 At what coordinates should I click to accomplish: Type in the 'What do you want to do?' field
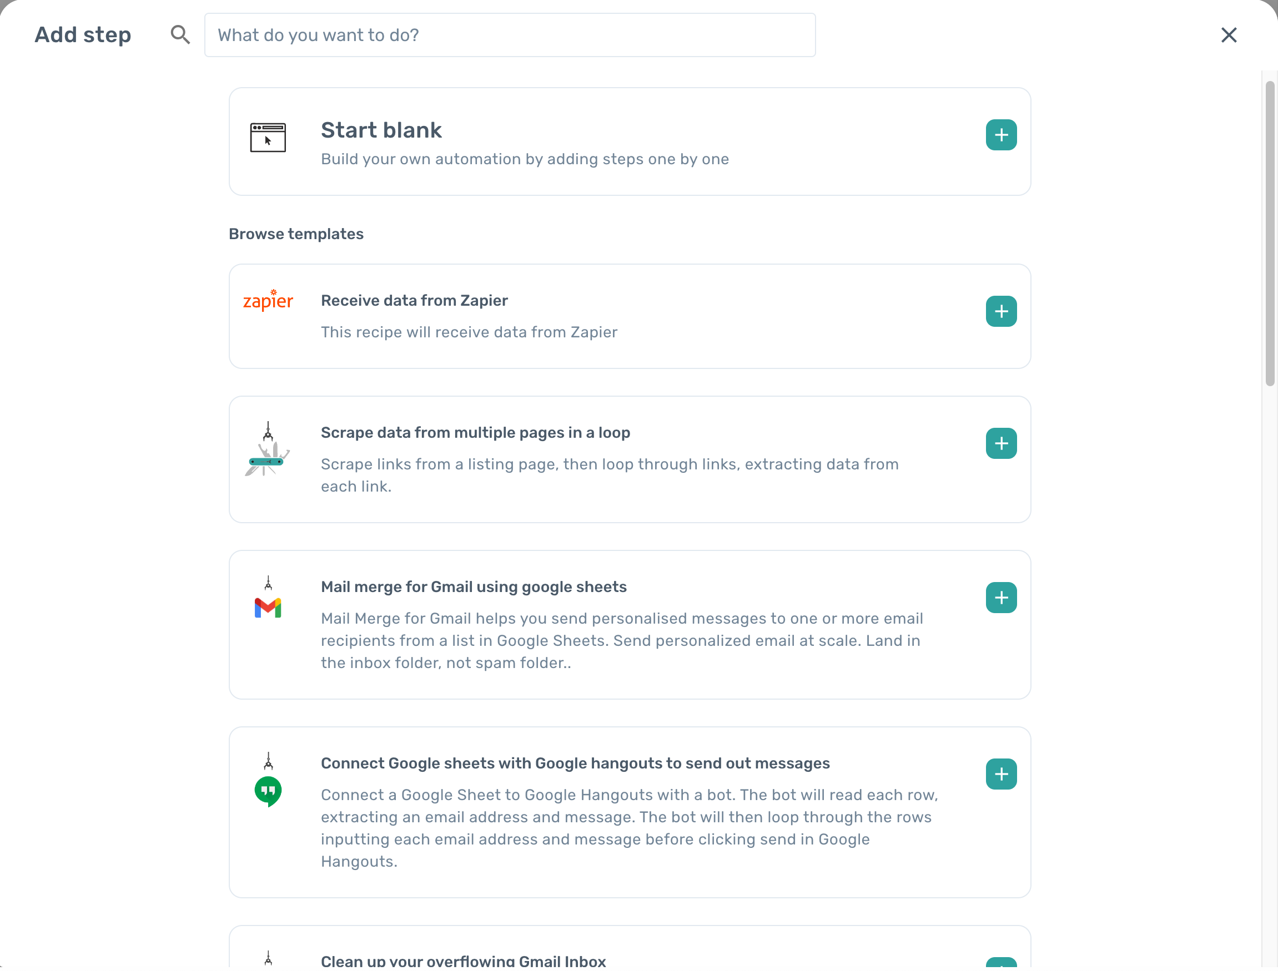510,36
